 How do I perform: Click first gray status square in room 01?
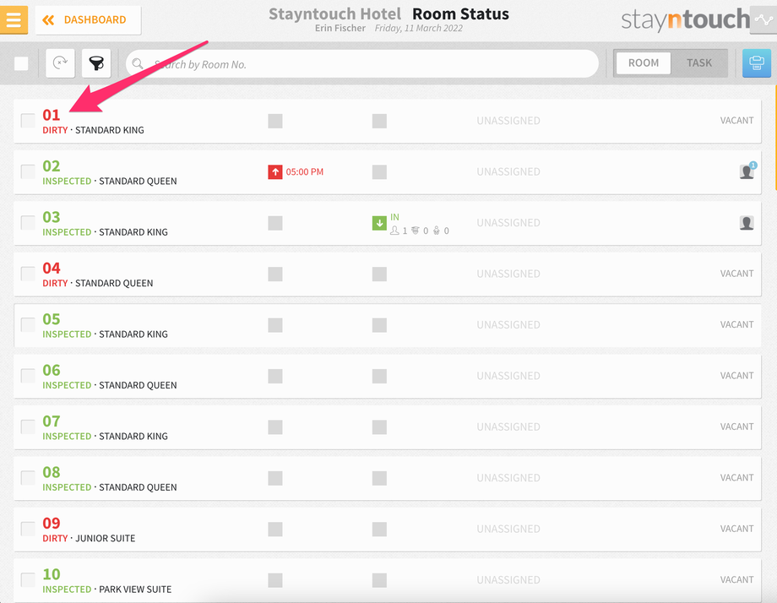click(x=275, y=121)
